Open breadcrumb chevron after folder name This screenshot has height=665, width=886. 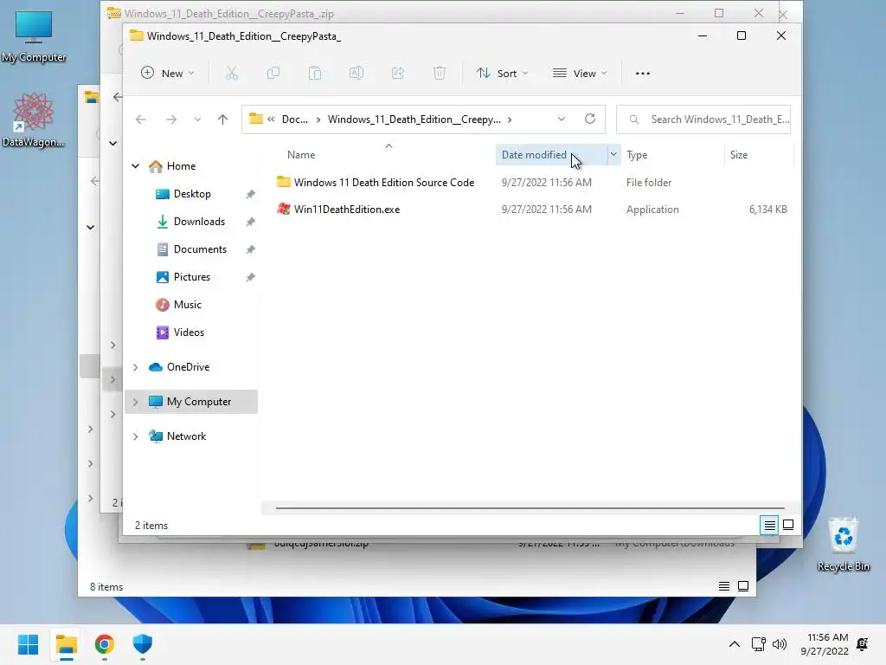point(510,119)
